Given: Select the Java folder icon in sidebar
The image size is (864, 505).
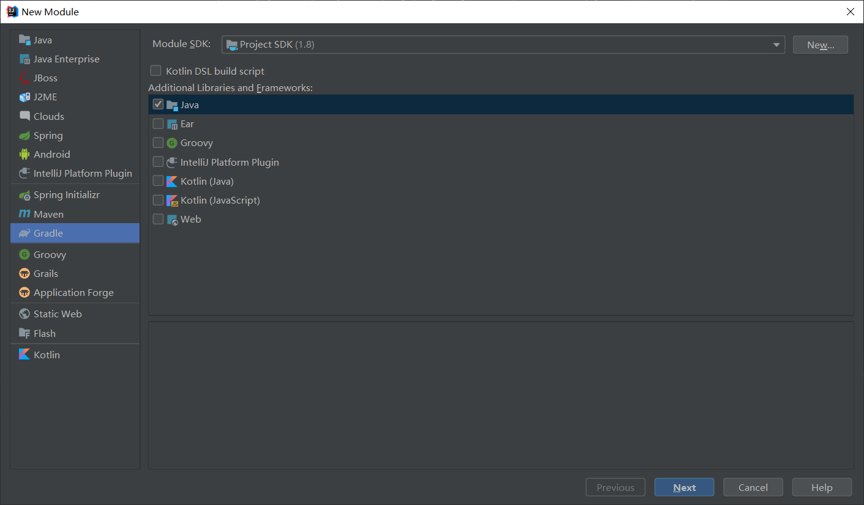Looking at the screenshot, I should pyautogui.click(x=24, y=40).
